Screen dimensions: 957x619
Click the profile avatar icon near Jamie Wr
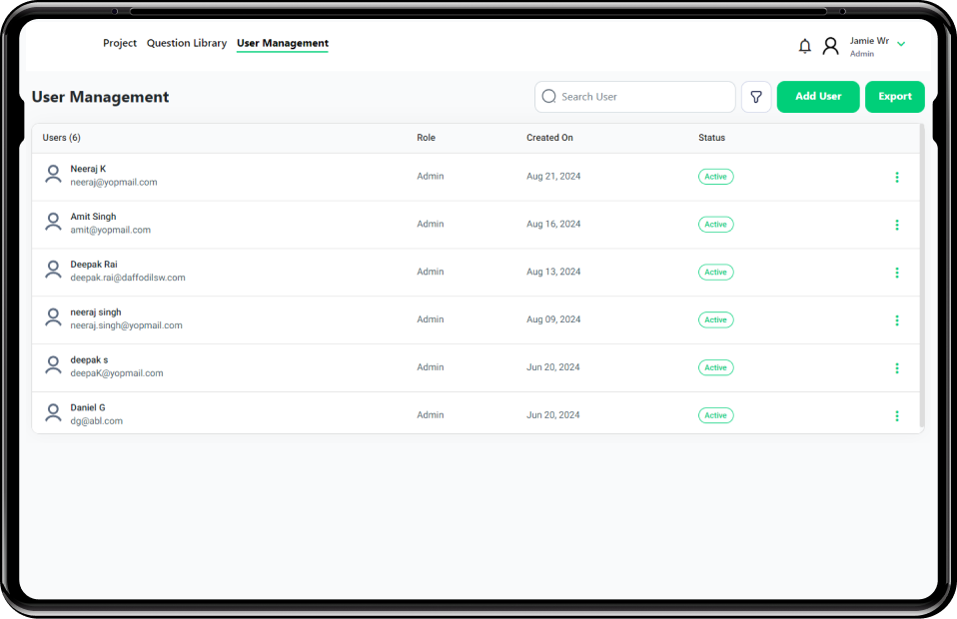(830, 46)
